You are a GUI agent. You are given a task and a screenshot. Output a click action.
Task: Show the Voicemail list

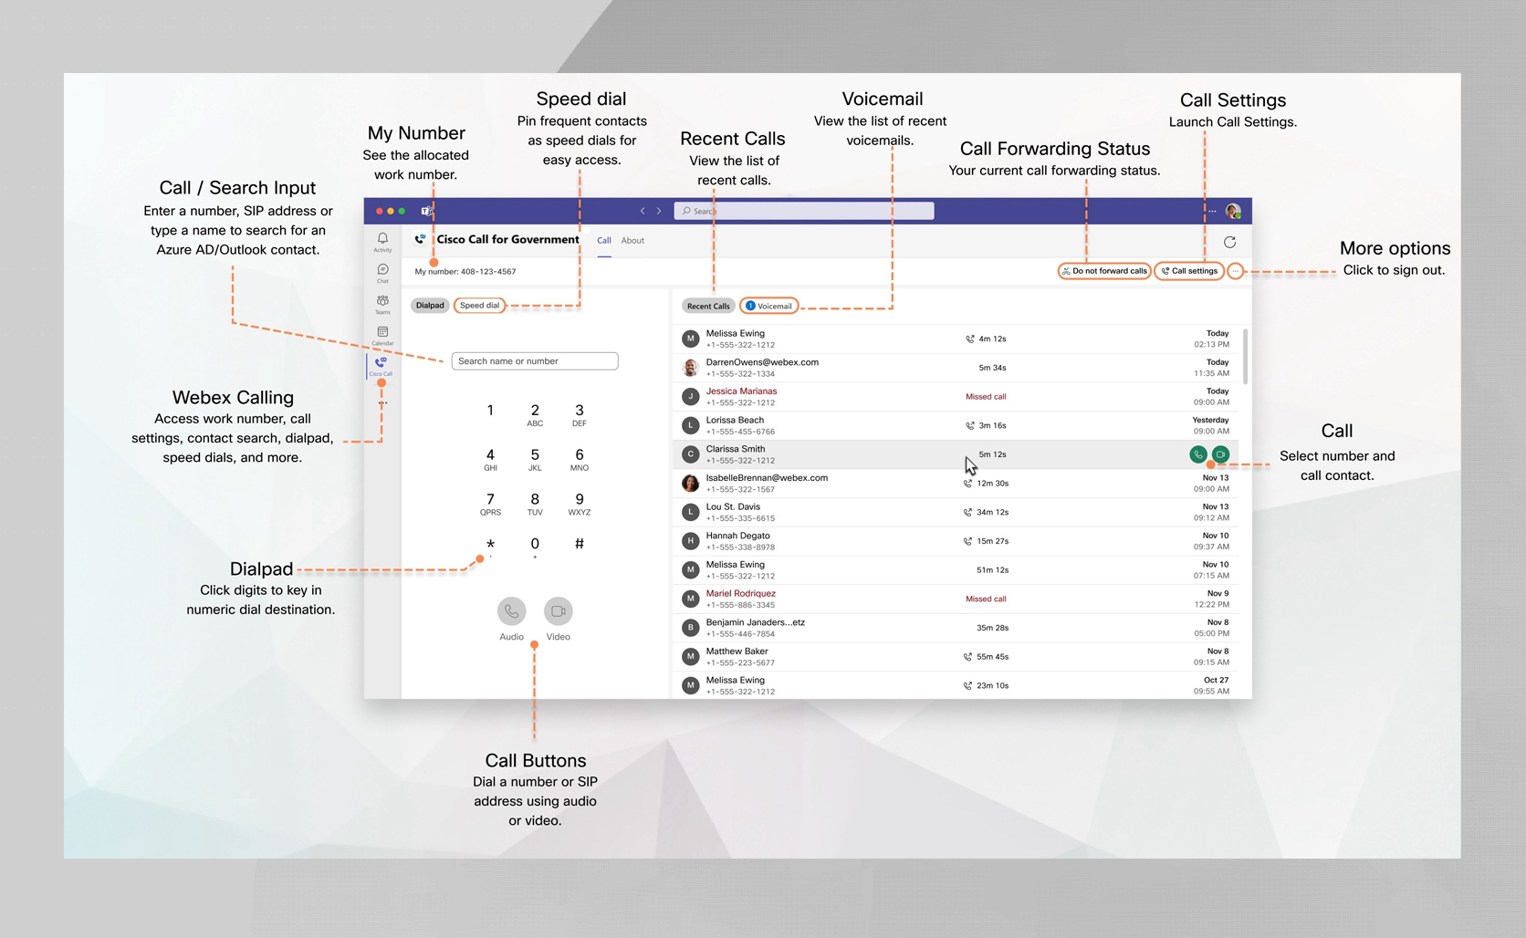pos(769,306)
